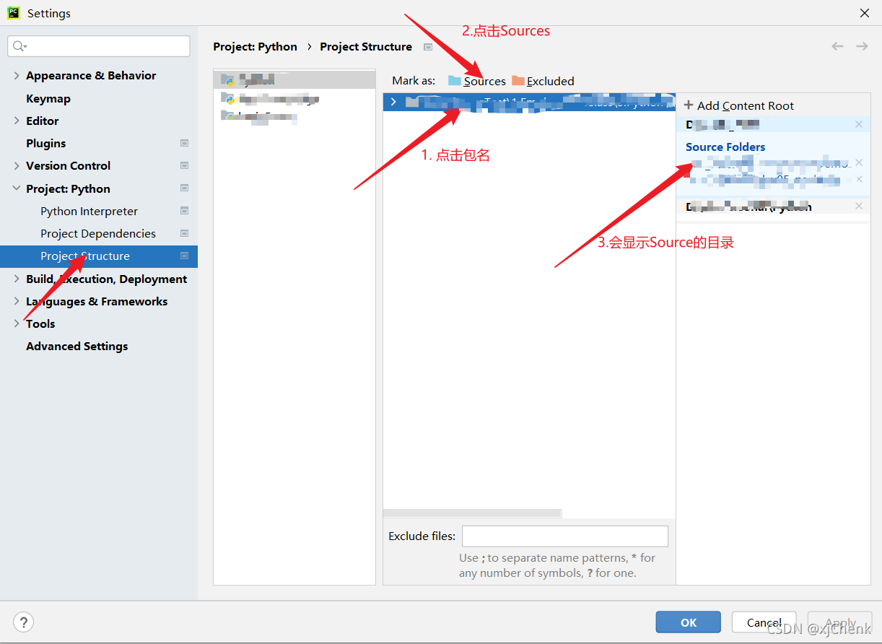Expand the selected content root folder
Image resolution: width=882 pixels, height=644 pixels.
(393, 102)
